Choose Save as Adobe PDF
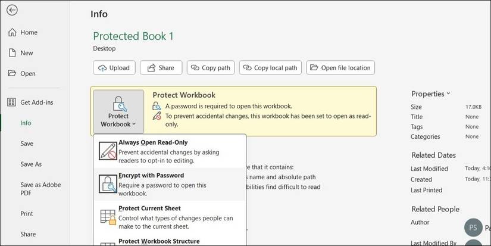 (x=40, y=189)
